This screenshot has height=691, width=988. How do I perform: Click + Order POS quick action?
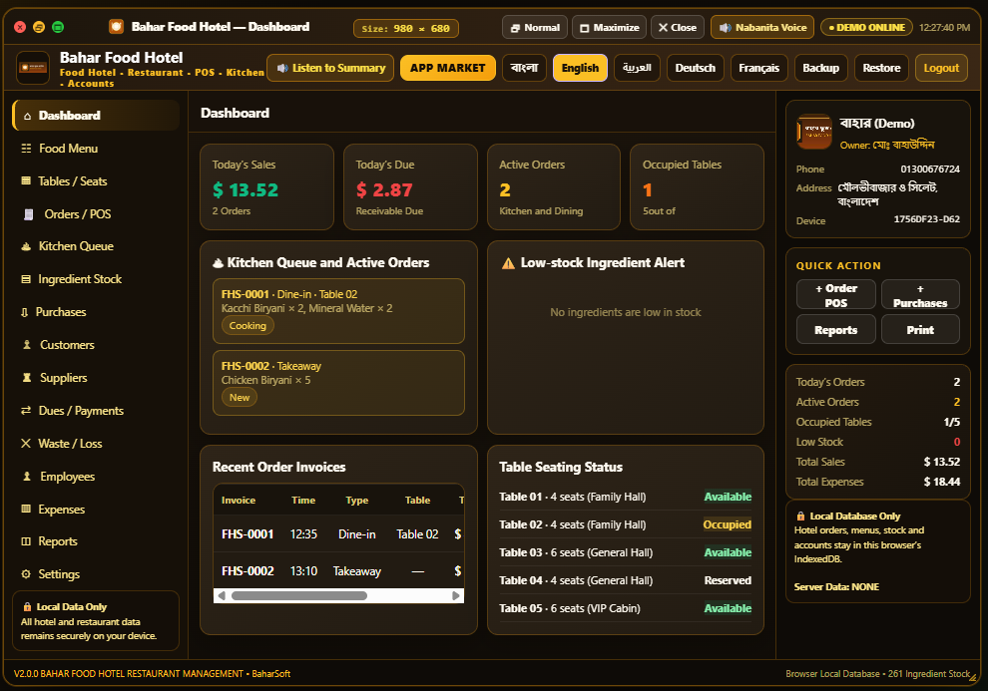click(835, 294)
